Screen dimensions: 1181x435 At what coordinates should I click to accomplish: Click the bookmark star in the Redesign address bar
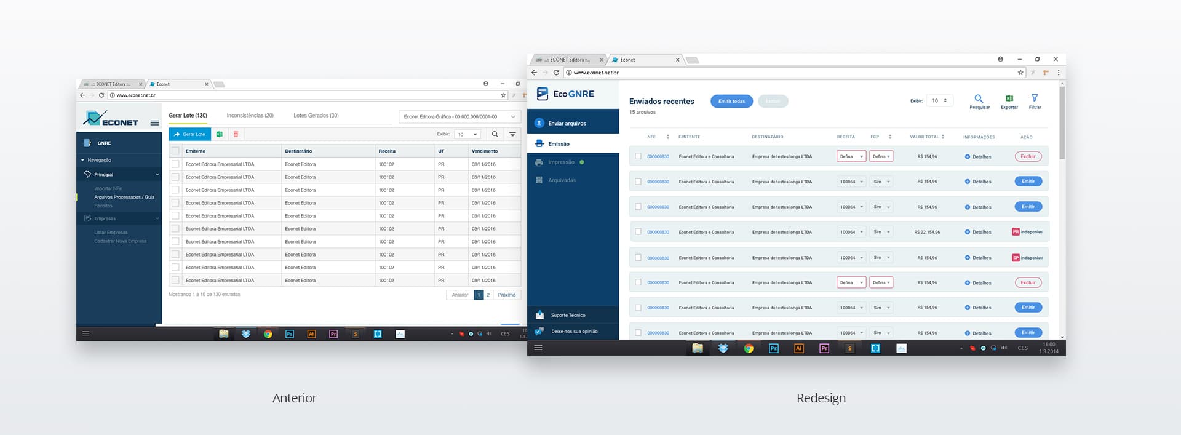1020,73
